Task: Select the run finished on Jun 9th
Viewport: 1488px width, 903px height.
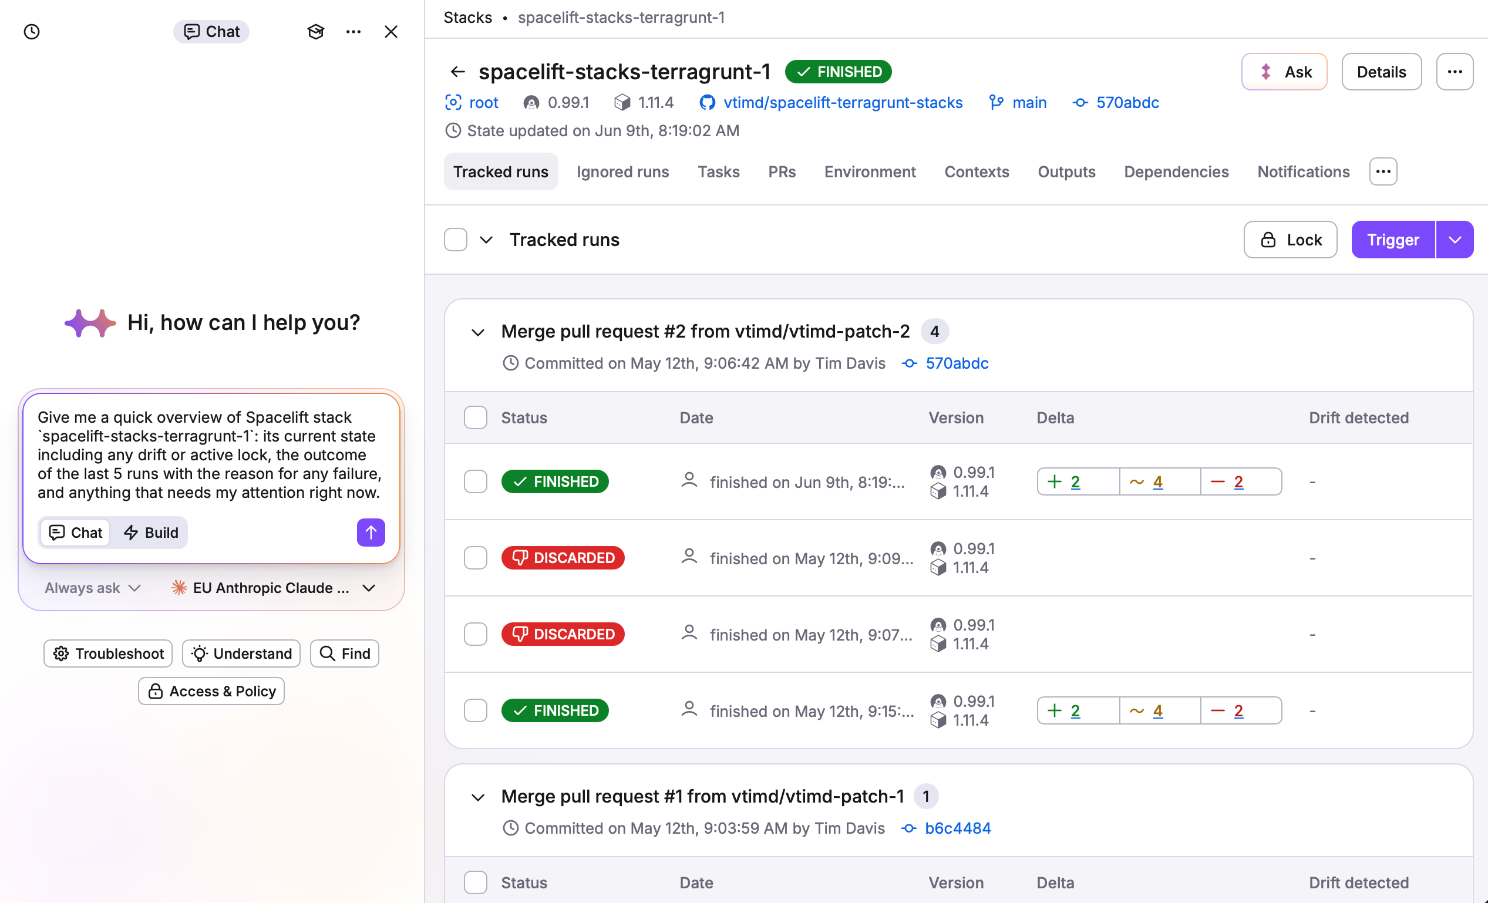Action: point(475,481)
